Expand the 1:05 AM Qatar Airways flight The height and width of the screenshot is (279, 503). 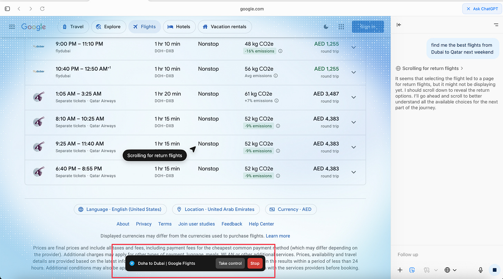[353, 97]
